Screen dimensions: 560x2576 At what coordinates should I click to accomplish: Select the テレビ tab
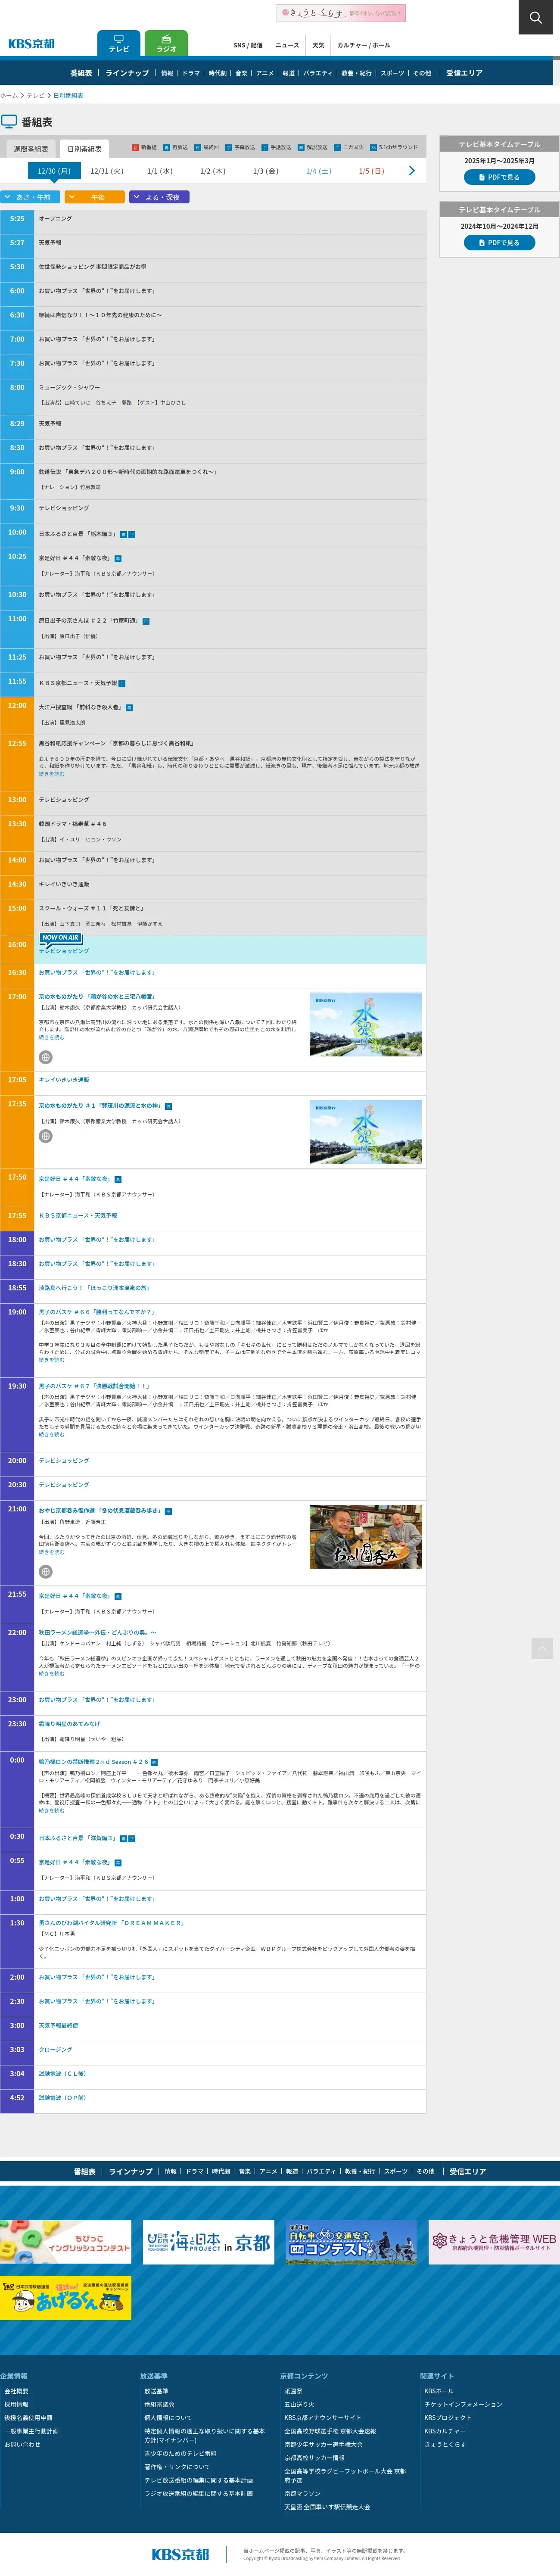(119, 43)
